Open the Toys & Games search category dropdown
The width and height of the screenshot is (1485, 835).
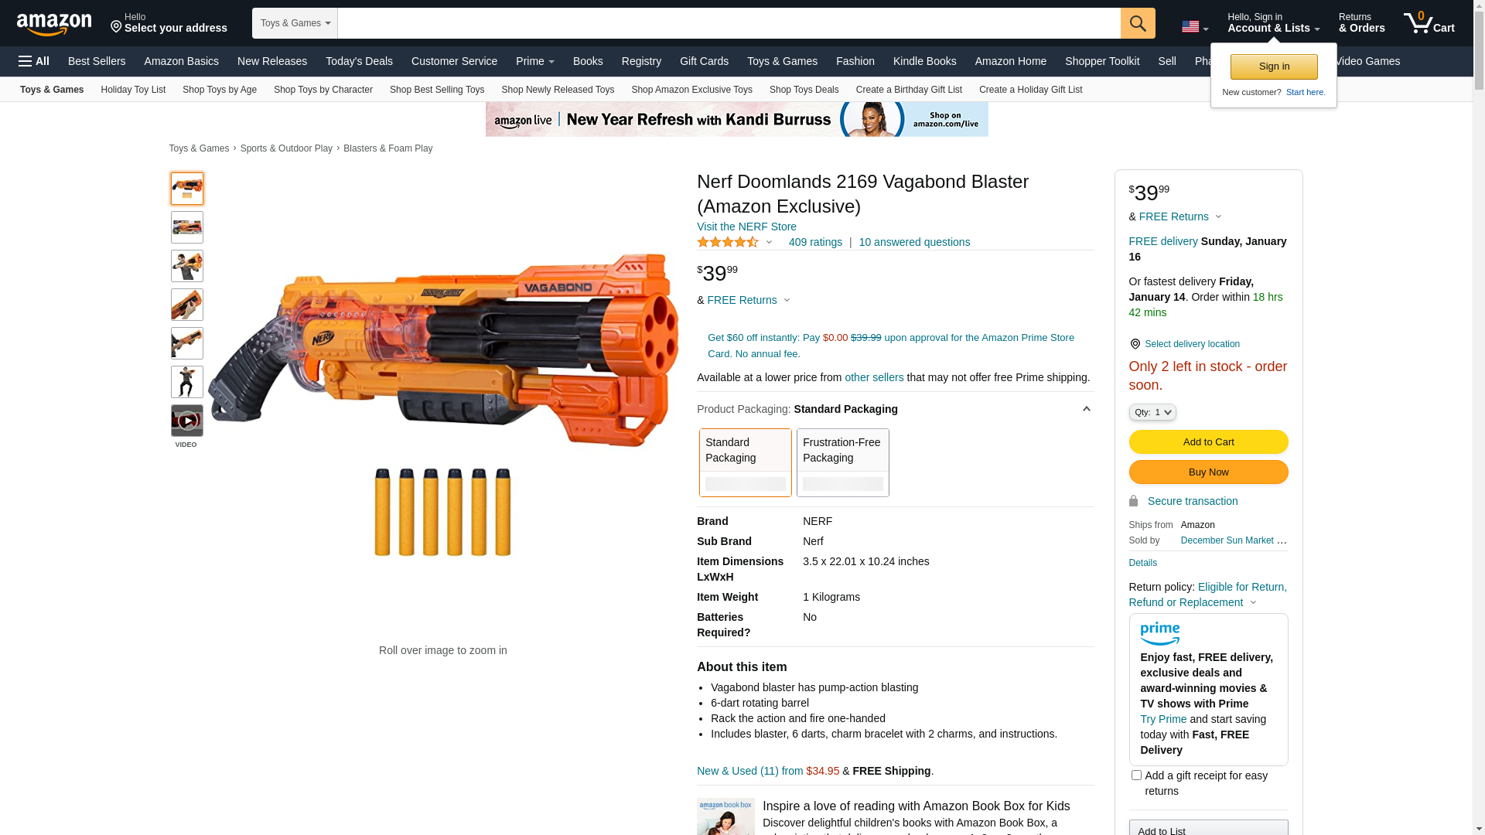pyautogui.click(x=295, y=23)
